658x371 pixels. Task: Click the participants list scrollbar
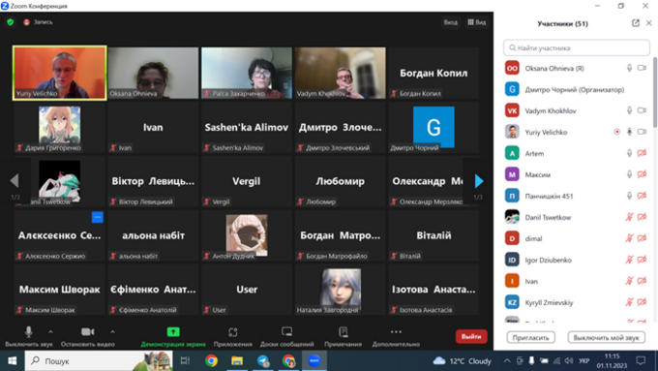click(x=655, y=92)
